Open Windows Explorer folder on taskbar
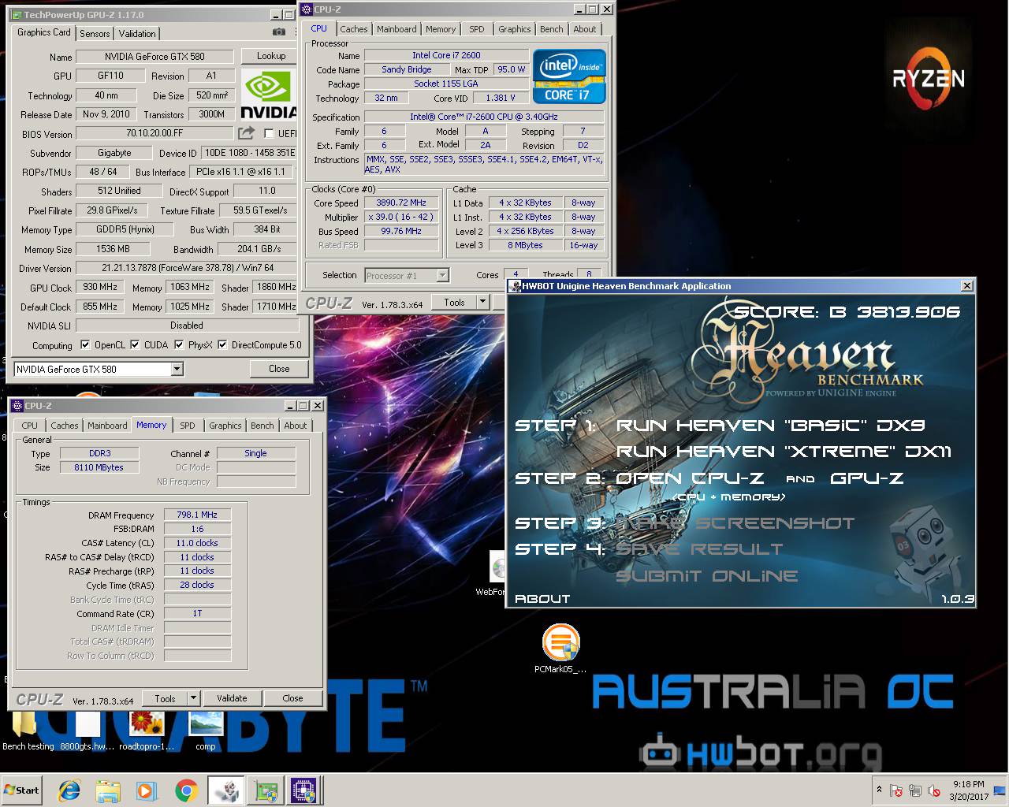The width and height of the screenshot is (1009, 807). 108,790
